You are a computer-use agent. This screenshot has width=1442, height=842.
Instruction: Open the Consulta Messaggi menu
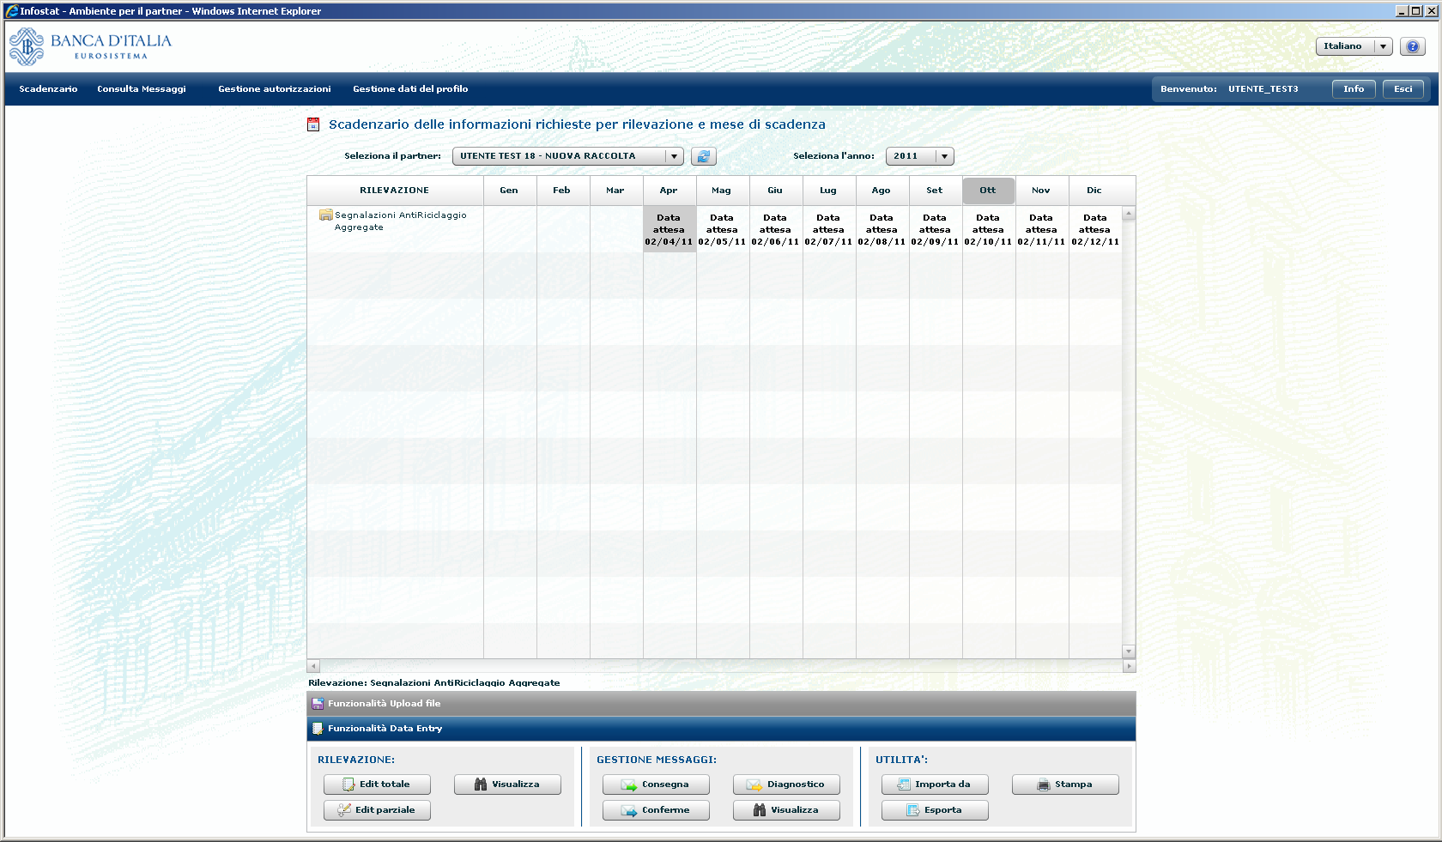(x=142, y=89)
